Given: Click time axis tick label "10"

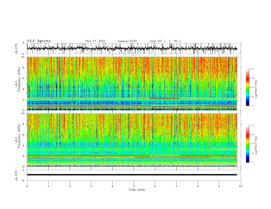Looking at the screenshot, I should tap(241, 186).
